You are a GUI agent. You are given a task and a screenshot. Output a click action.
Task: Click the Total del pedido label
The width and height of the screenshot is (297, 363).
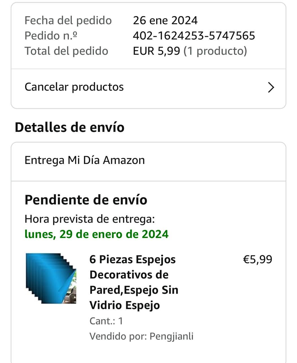tap(66, 51)
